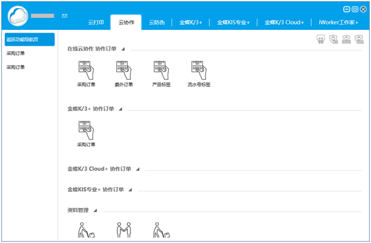Switch to the 云打印 tab
The width and height of the screenshot is (371, 243).
point(96,23)
